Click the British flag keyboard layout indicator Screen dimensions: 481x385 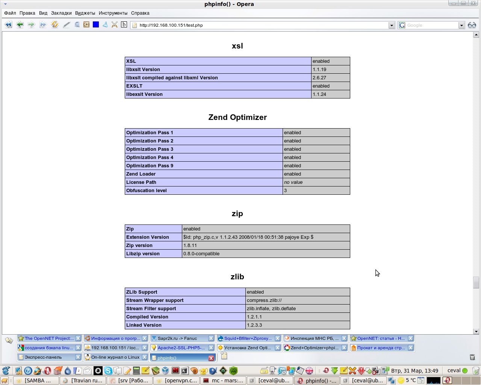point(309,371)
